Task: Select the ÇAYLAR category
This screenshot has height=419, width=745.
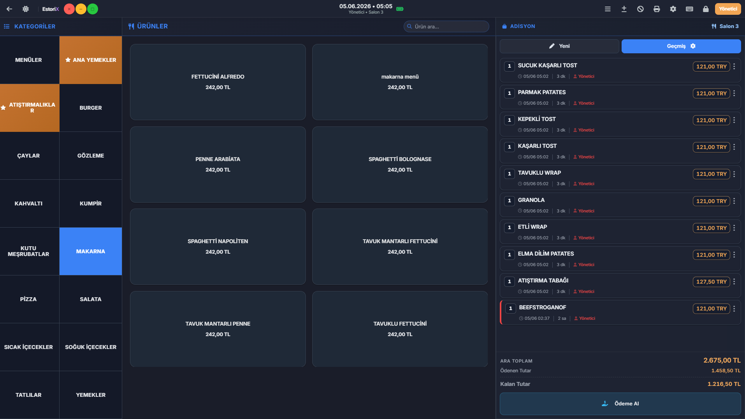Action: [x=30, y=156]
